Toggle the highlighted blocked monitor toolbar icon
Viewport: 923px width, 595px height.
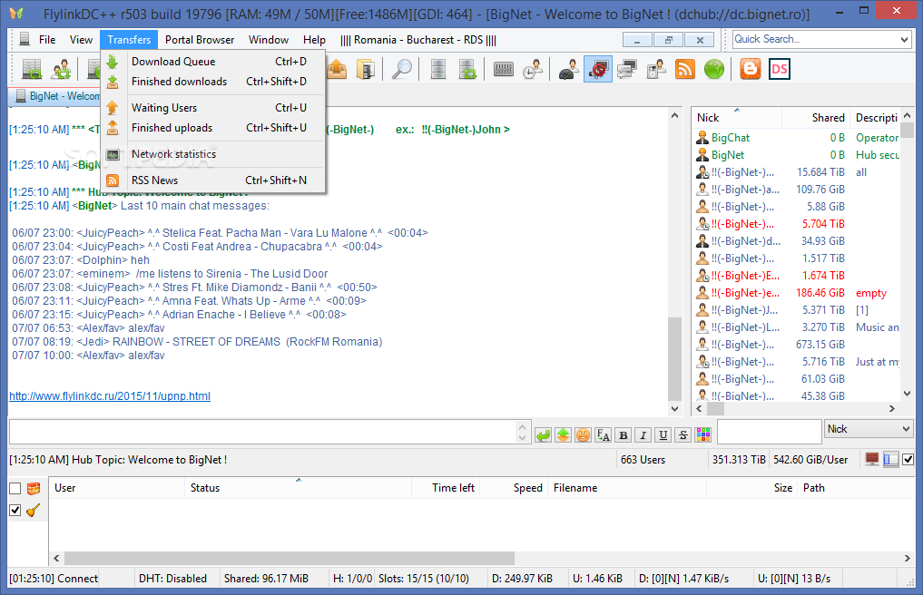pos(598,70)
